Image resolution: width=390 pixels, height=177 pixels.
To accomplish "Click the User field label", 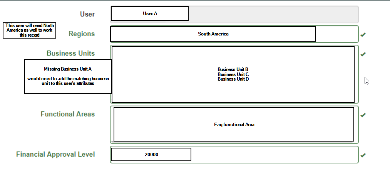I will 87,14.
